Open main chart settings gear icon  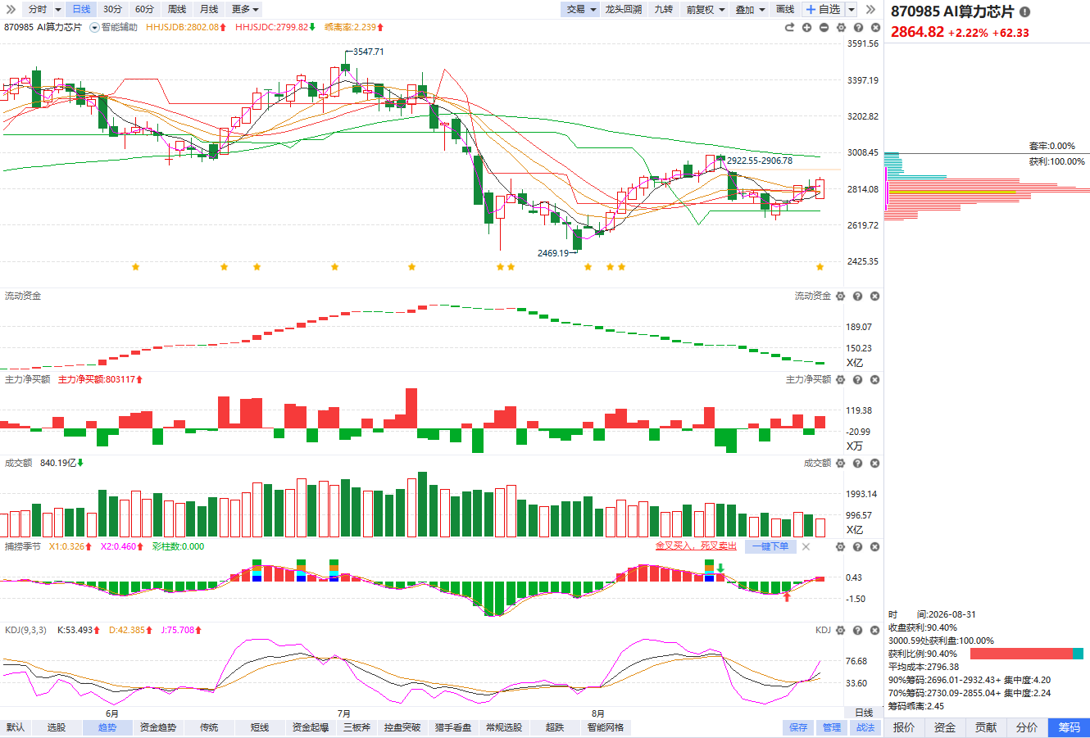841,27
